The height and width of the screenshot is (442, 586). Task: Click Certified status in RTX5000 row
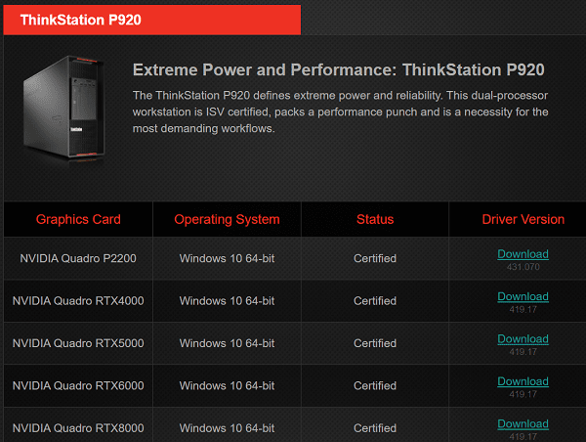tap(375, 343)
